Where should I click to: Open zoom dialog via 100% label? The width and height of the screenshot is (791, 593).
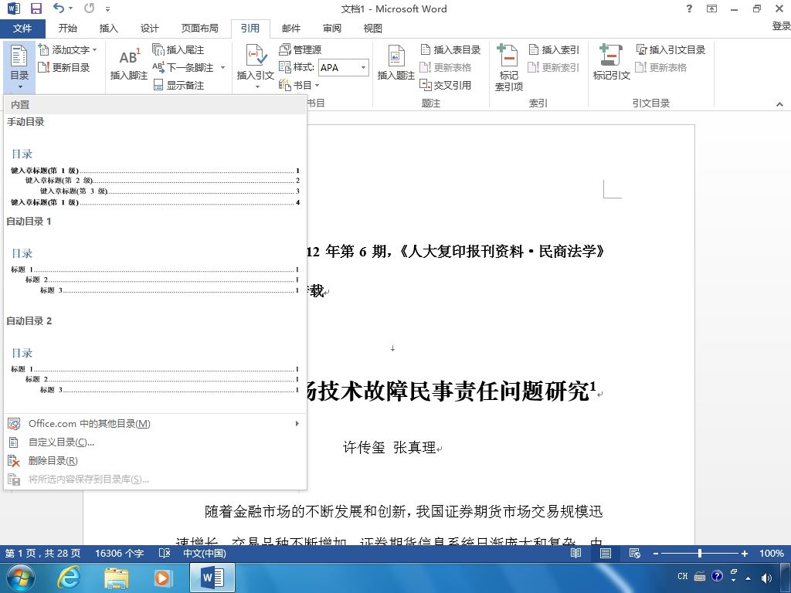[772, 553]
